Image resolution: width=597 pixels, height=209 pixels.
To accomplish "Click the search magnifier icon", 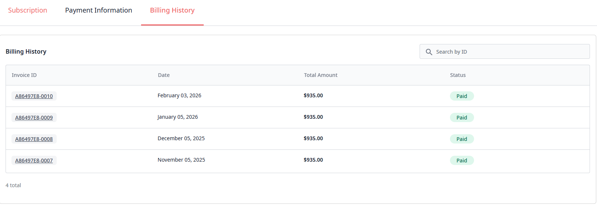I will (x=429, y=52).
